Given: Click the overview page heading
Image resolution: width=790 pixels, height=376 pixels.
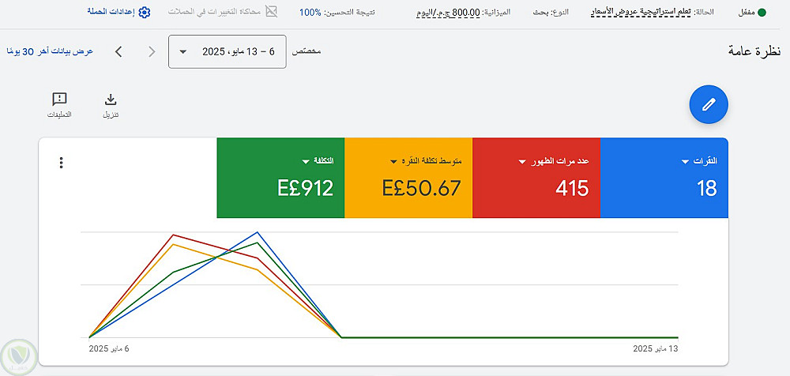Looking at the screenshot, I should [754, 51].
